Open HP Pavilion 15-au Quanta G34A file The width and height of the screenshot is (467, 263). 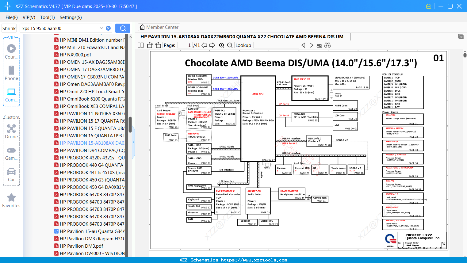tap(89, 231)
